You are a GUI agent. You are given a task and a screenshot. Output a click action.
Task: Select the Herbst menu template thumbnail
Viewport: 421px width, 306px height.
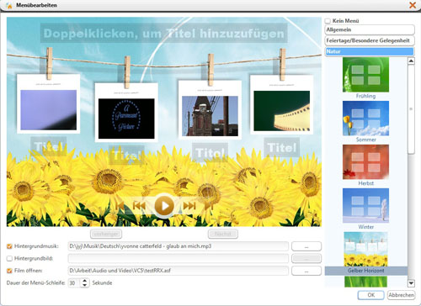click(x=365, y=162)
